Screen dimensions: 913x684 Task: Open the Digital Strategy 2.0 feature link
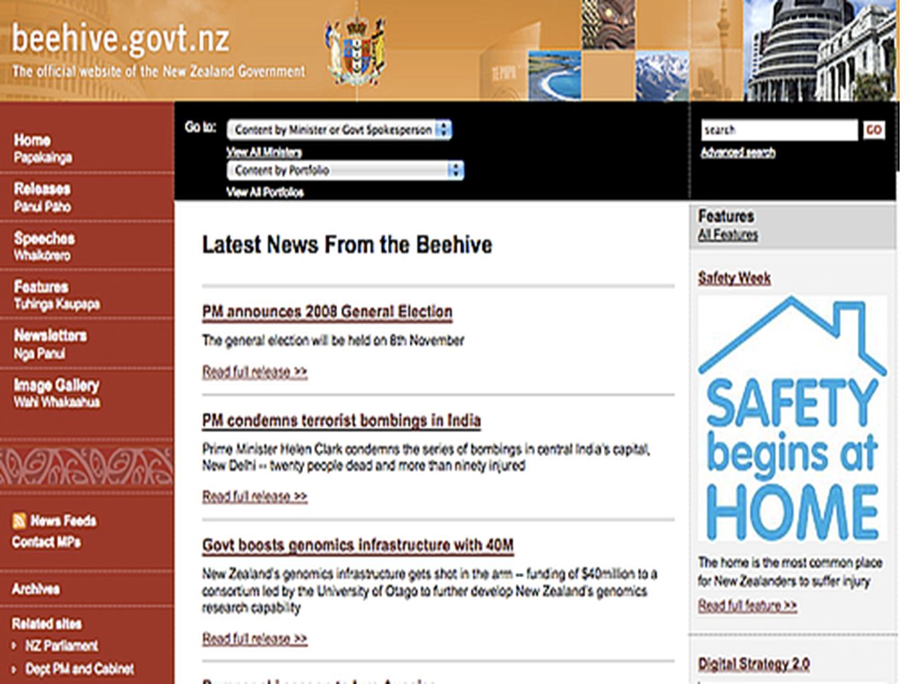(754, 664)
